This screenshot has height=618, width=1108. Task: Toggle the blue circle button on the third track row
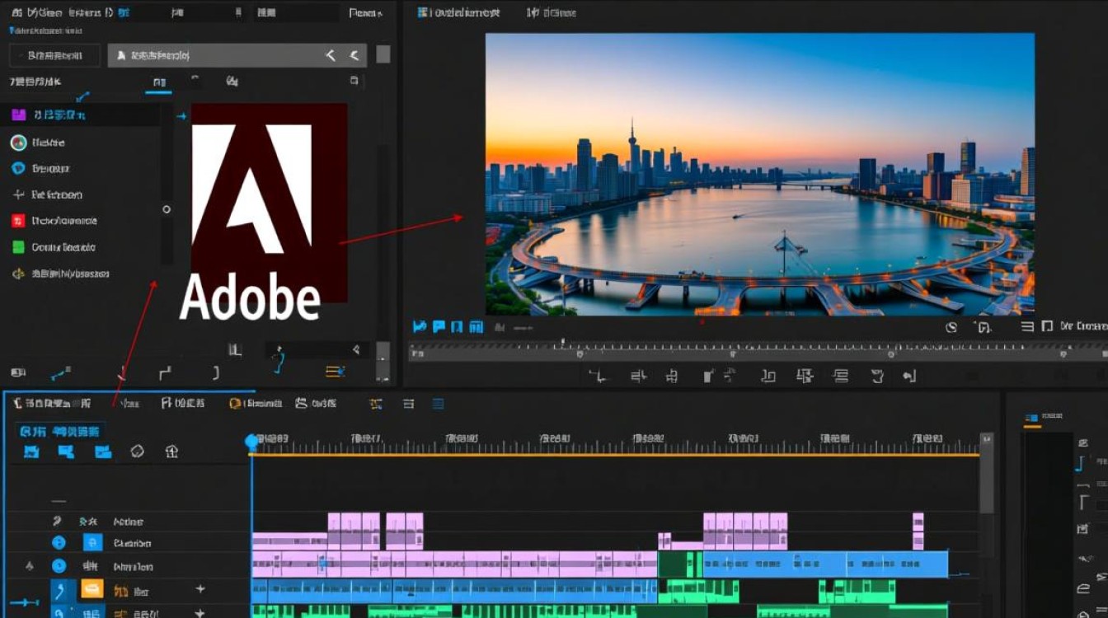tap(59, 566)
